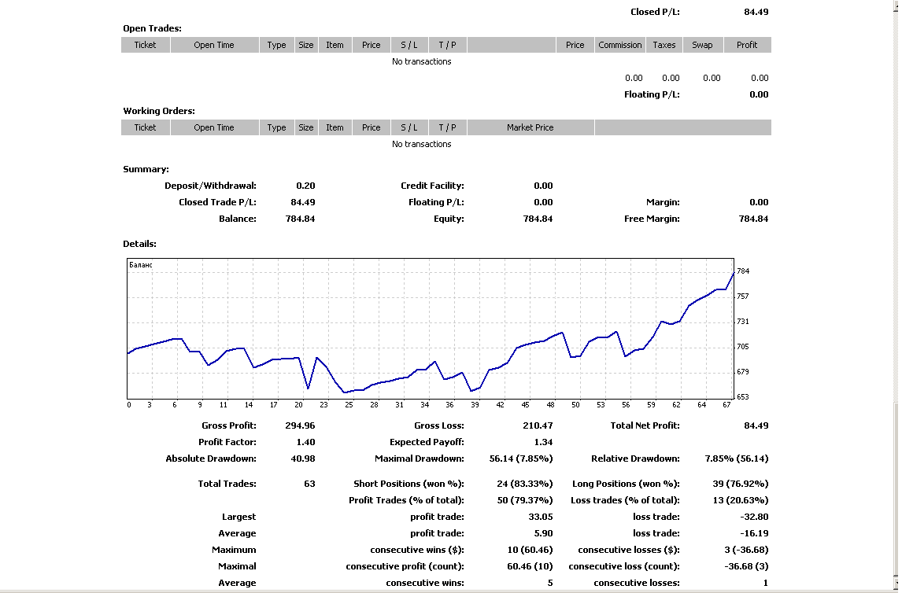Click the Loss trades value 13 (20.63%)
Viewport: 902px width, 593px height.
point(741,500)
